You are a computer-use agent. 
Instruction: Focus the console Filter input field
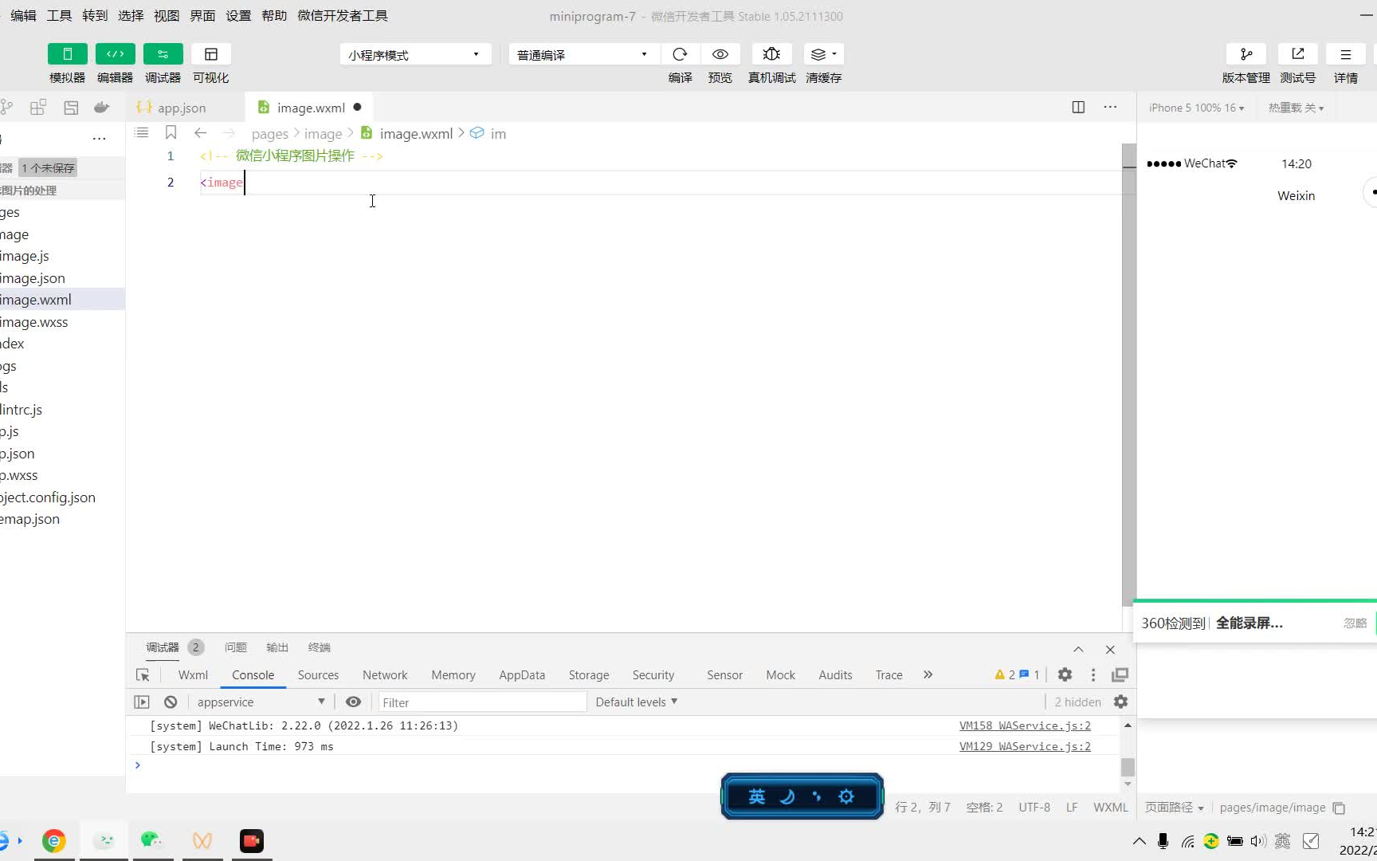(481, 702)
